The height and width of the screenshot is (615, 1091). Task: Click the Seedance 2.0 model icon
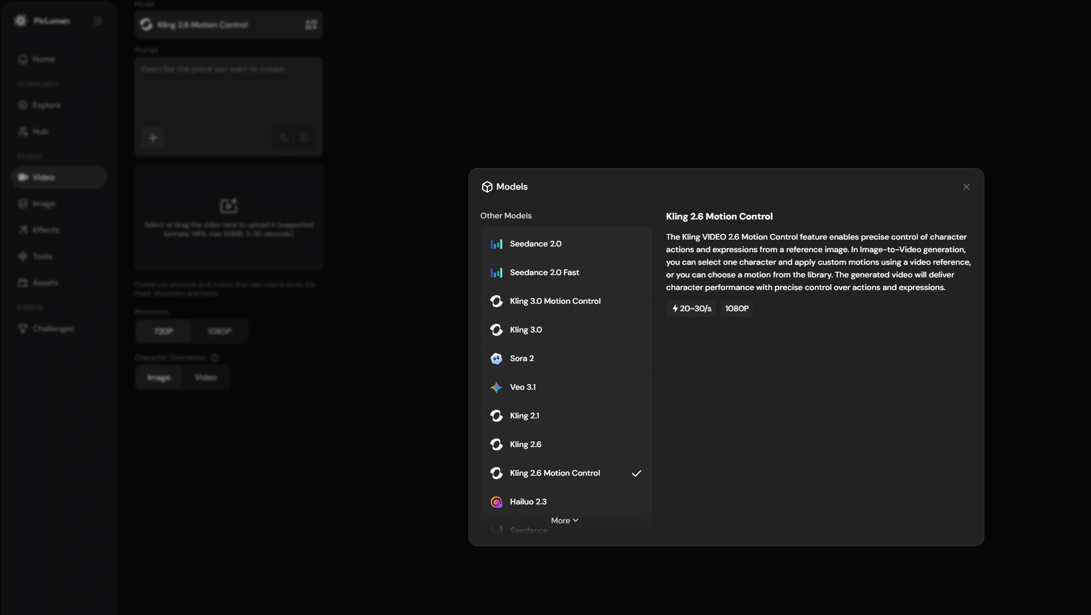point(496,244)
